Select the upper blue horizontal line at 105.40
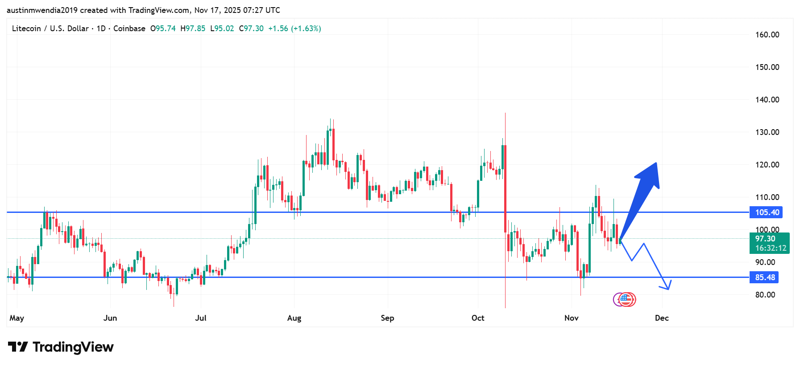This screenshot has height=367, width=800. [x=357, y=212]
